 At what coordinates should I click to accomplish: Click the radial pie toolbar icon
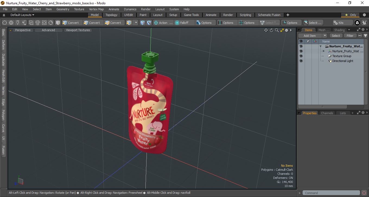[51, 23]
